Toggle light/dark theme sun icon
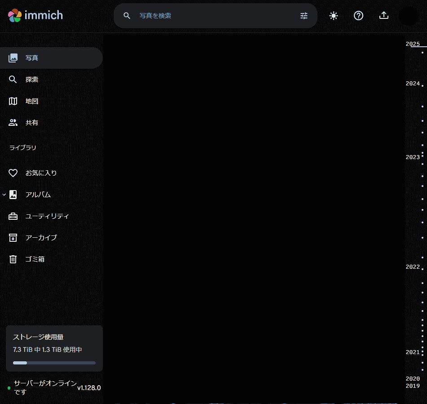427x404 pixels. 333,16
